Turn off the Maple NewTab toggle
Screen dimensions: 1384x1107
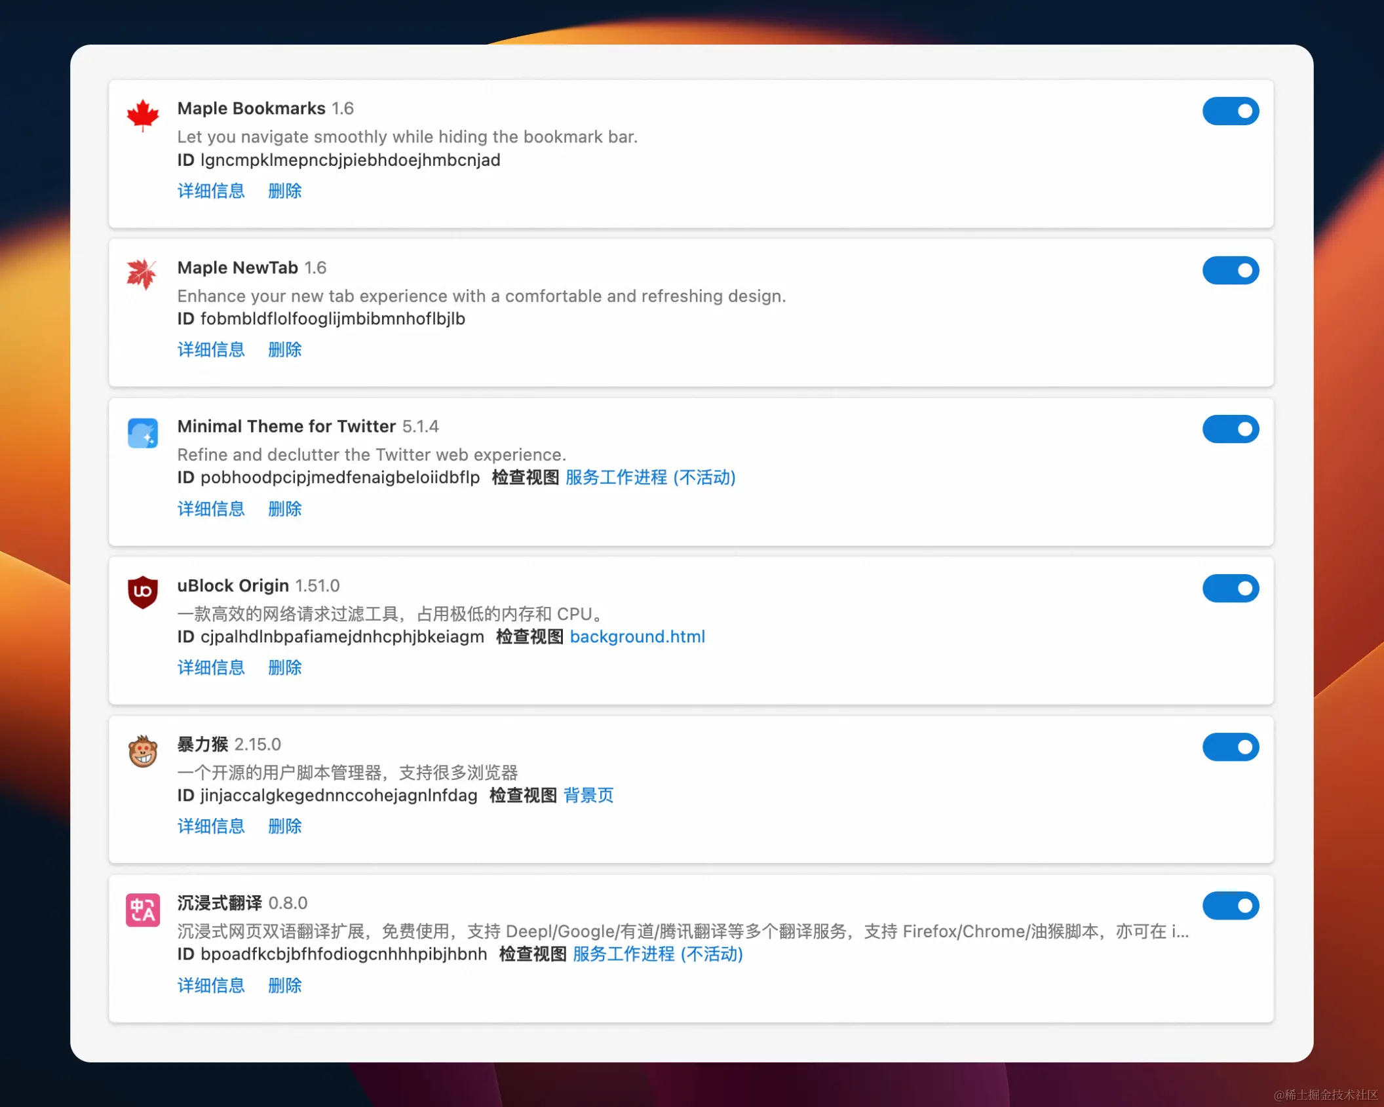pos(1231,270)
